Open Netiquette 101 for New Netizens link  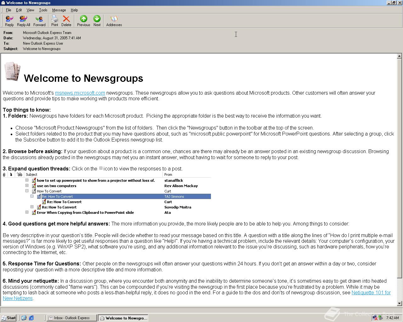[x=371, y=292]
